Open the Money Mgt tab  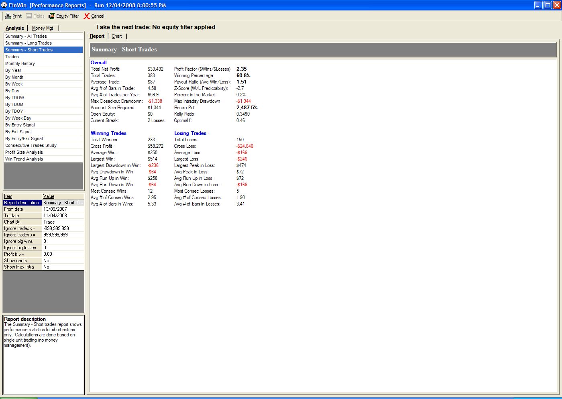(43, 28)
